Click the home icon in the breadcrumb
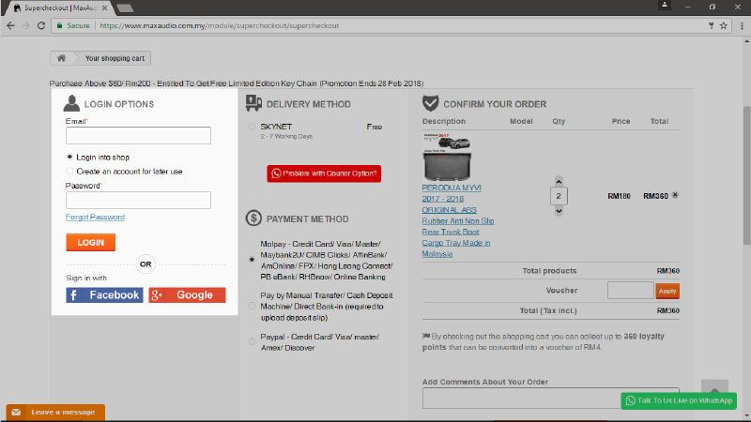The height and width of the screenshot is (422, 751). click(61, 58)
